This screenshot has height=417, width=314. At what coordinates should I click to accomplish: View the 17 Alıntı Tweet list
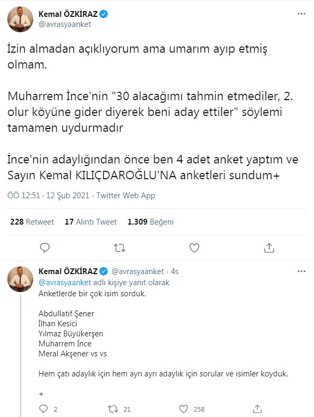coord(91,222)
